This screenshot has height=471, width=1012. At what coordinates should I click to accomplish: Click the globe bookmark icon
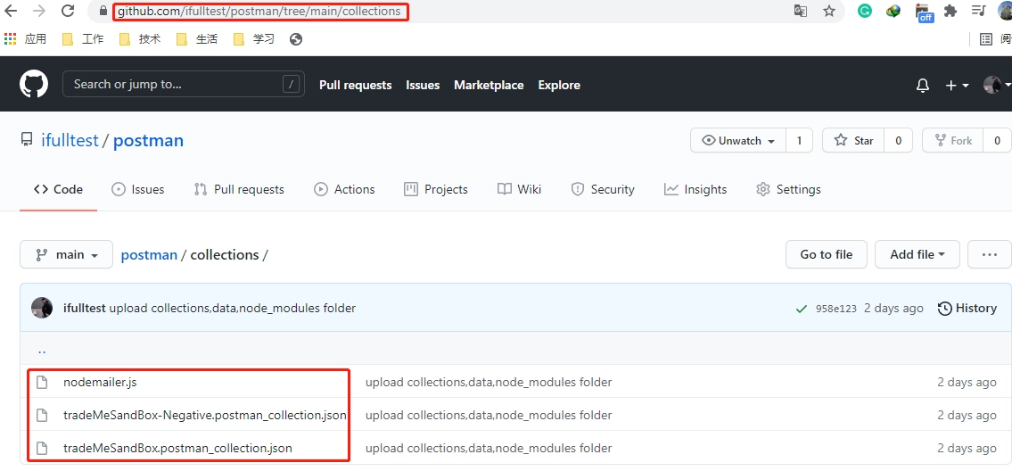pos(296,39)
